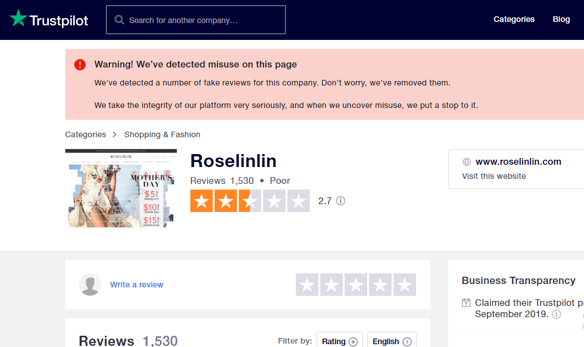
Task: Open the Rating filter dropdown
Action: tap(339, 341)
